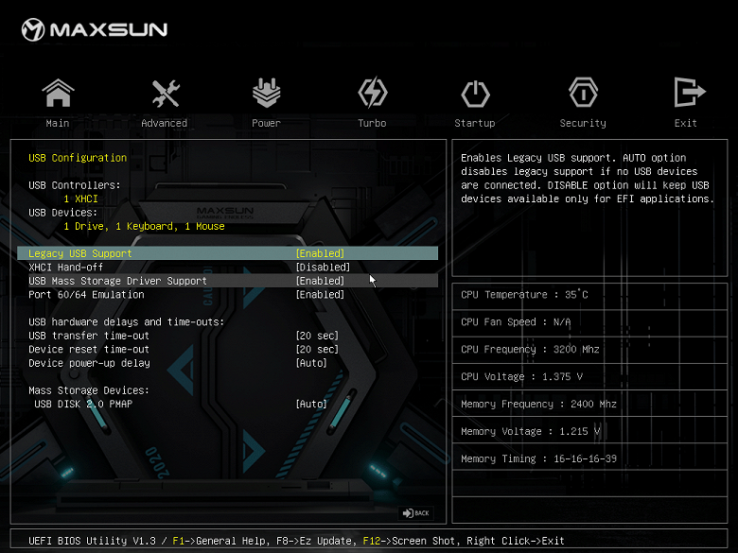Screen dimensions: 738x553
Task: Open the Main section house icon
Action: 58,93
